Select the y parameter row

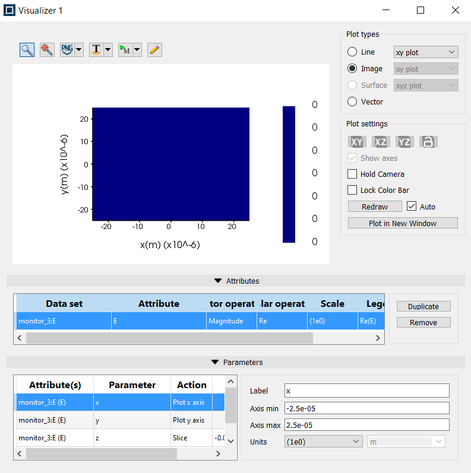pos(121,420)
